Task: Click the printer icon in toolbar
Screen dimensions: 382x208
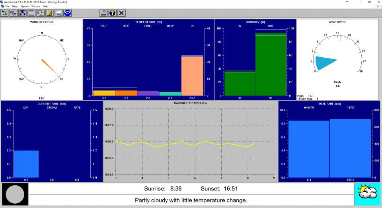Action: (x=103, y=13)
